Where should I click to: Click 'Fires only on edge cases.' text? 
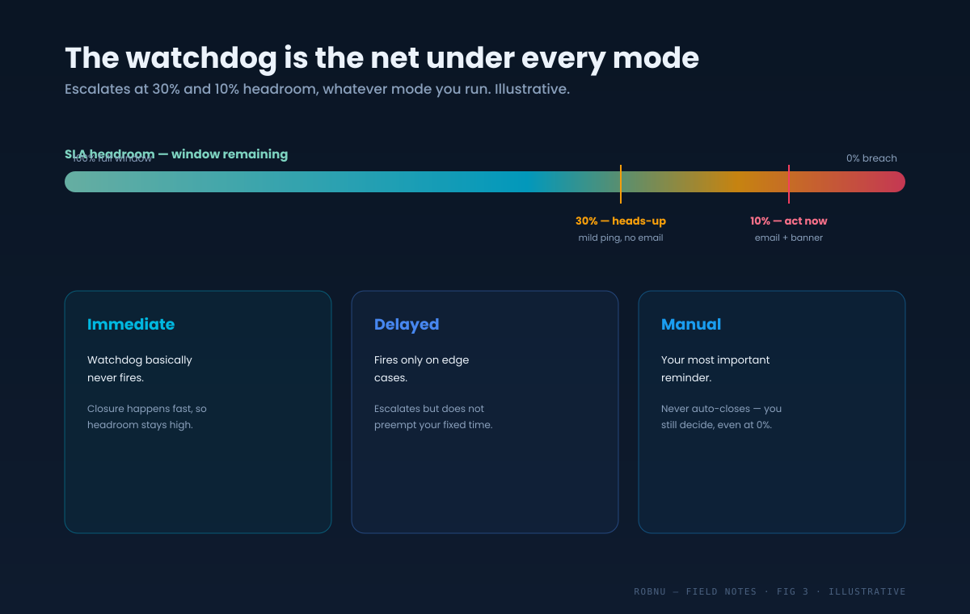coord(422,368)
